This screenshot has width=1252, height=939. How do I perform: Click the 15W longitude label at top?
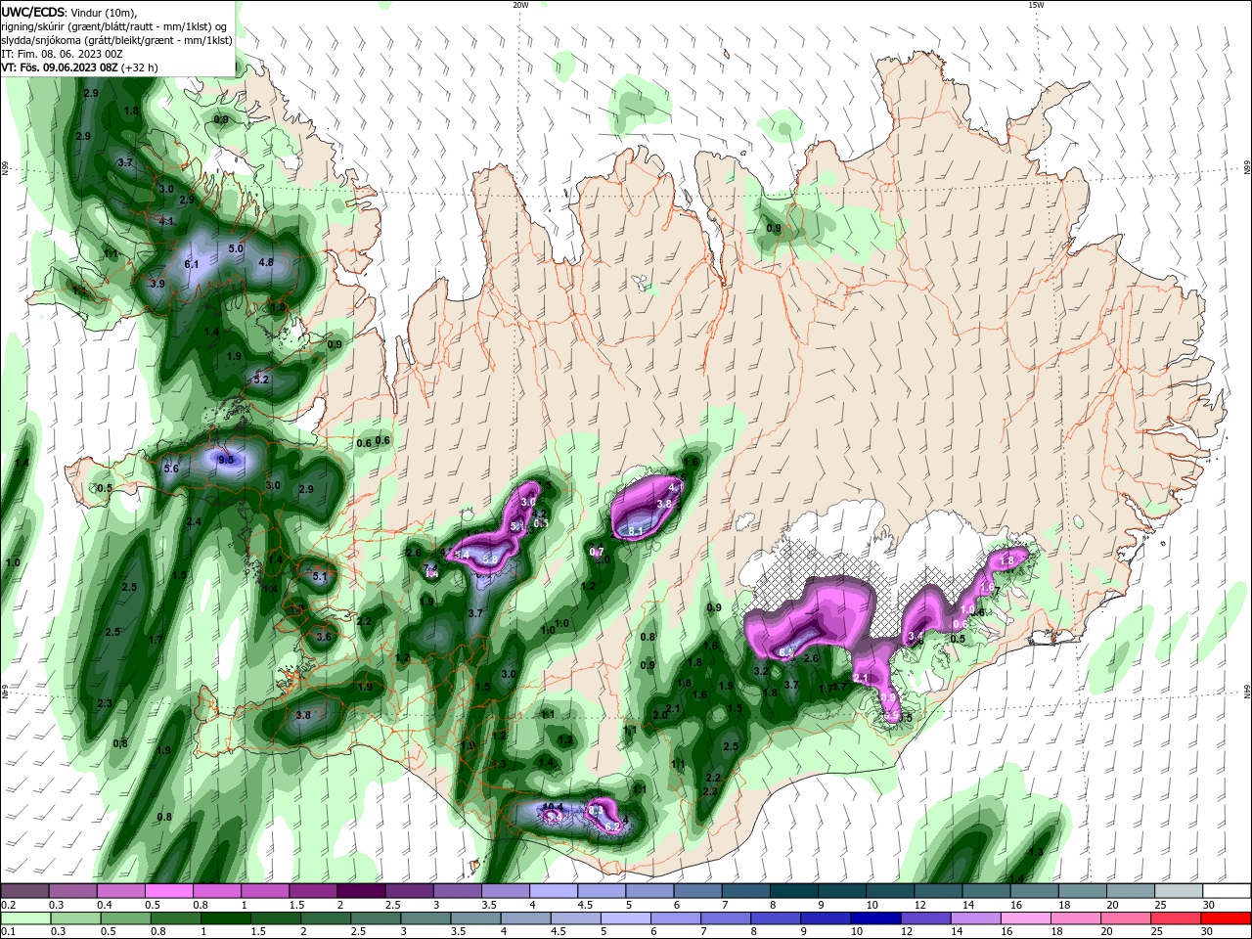pos(1036,5)
